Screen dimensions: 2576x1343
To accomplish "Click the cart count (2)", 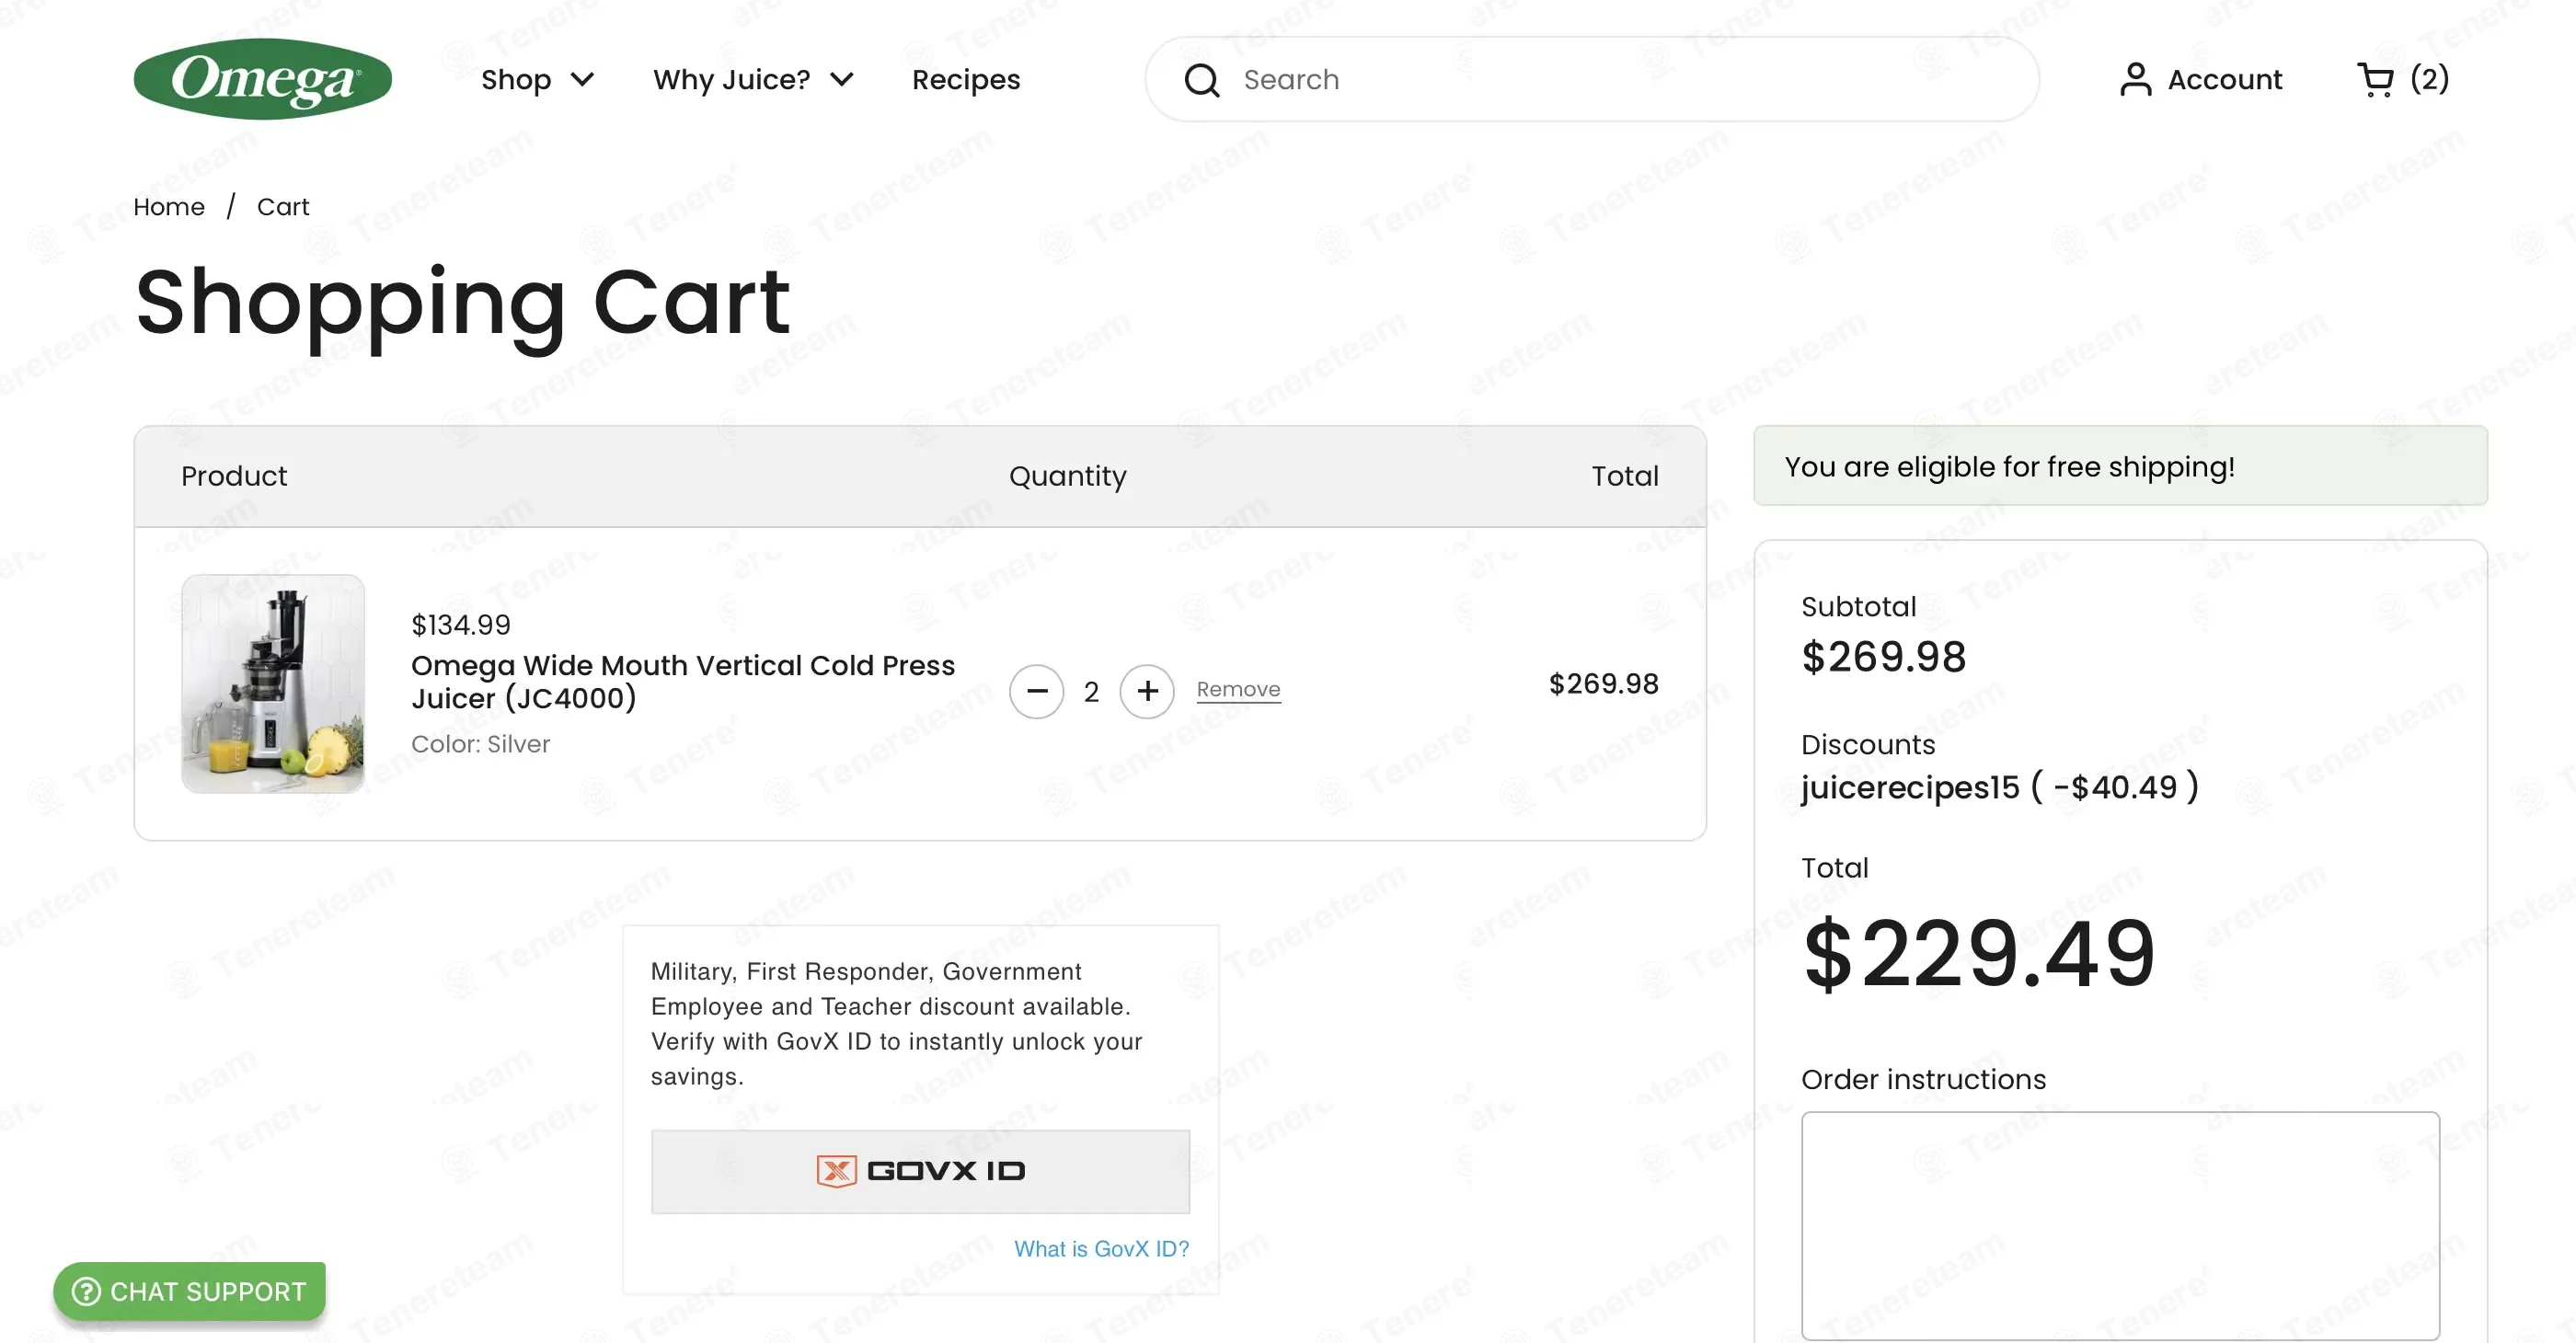I will click(2429, 79).
